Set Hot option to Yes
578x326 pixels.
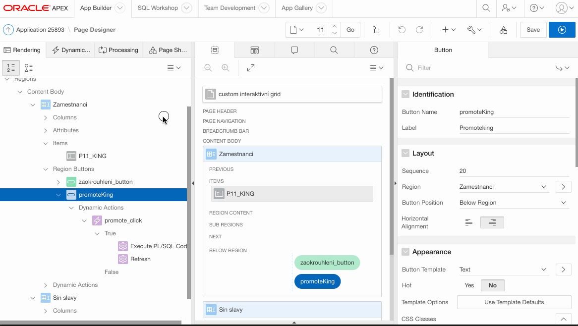point(469,285)
